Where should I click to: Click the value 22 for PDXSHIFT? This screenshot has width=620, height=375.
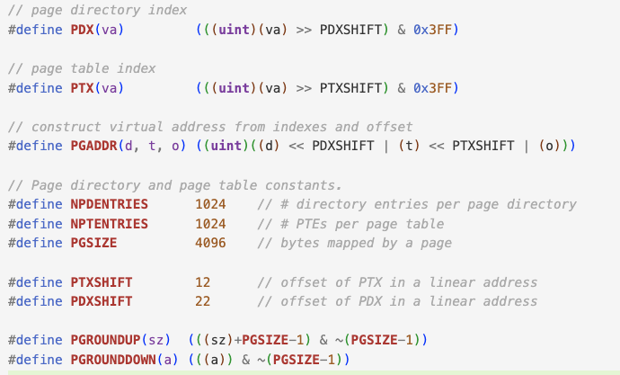pyautogui.click(x=202, y=301)
